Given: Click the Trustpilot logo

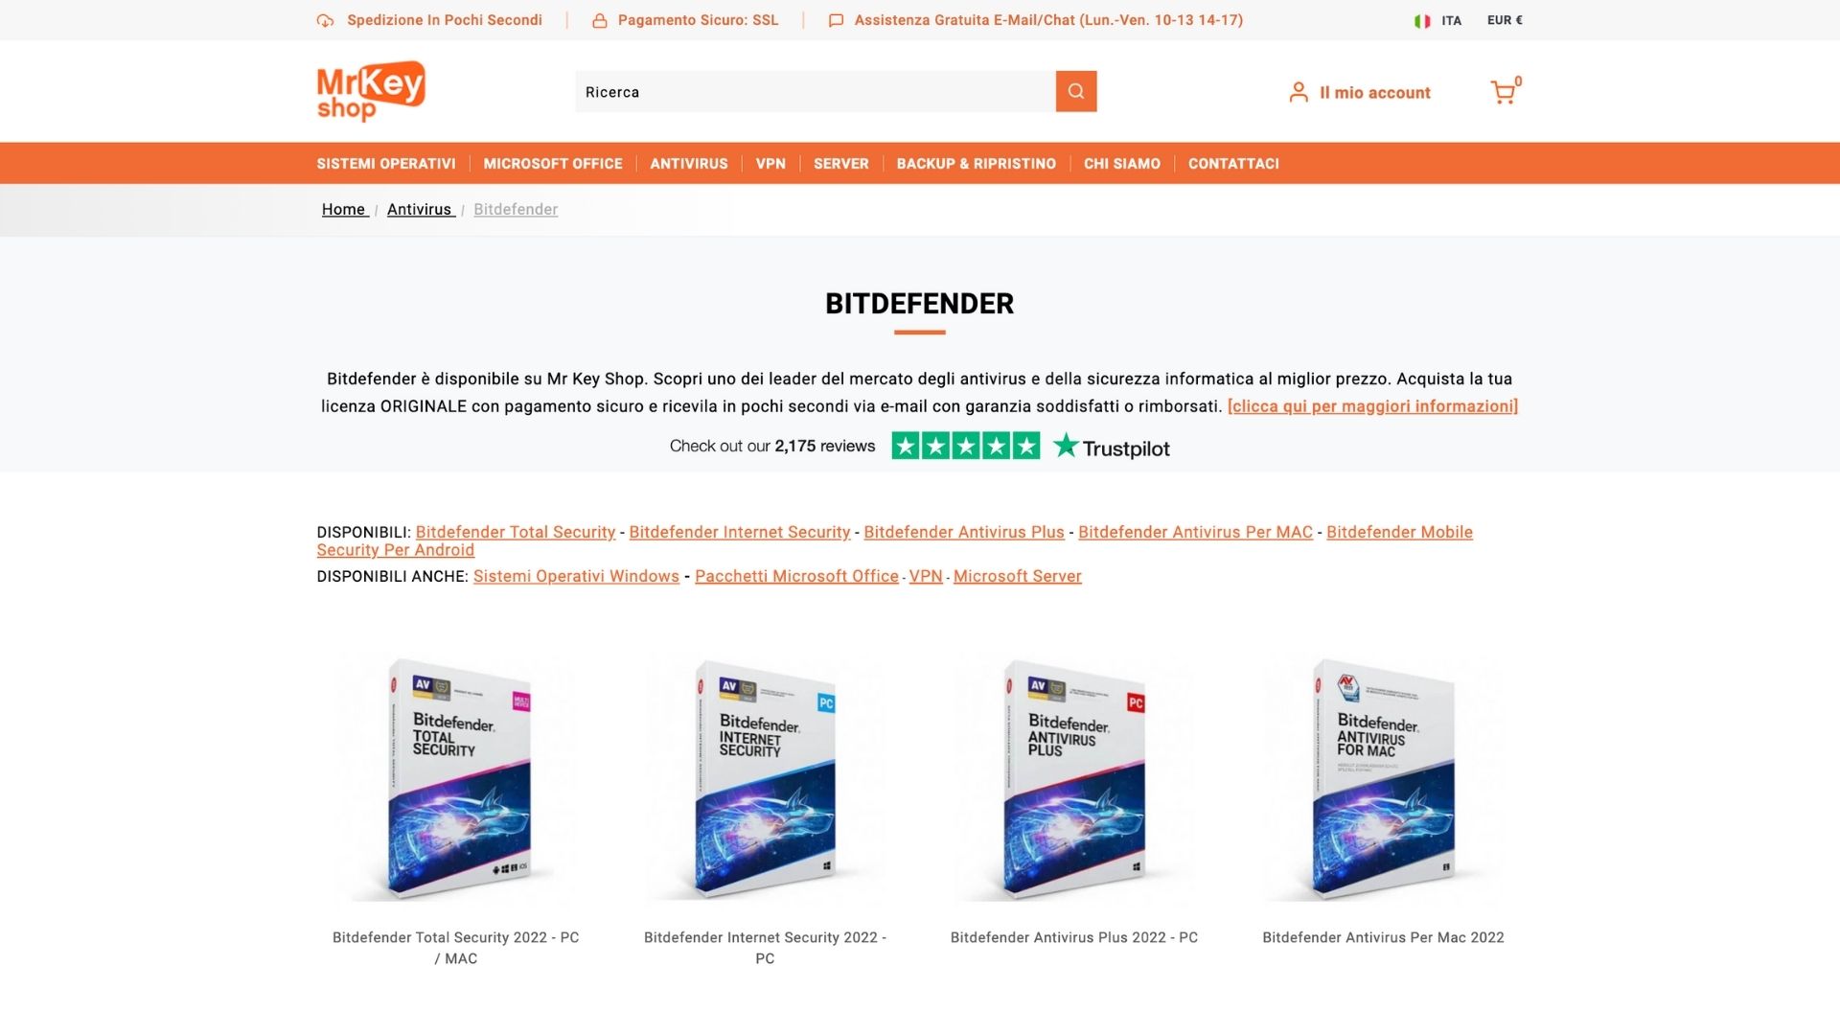Looking at the screenshot, I should [x=1112, y=447].
